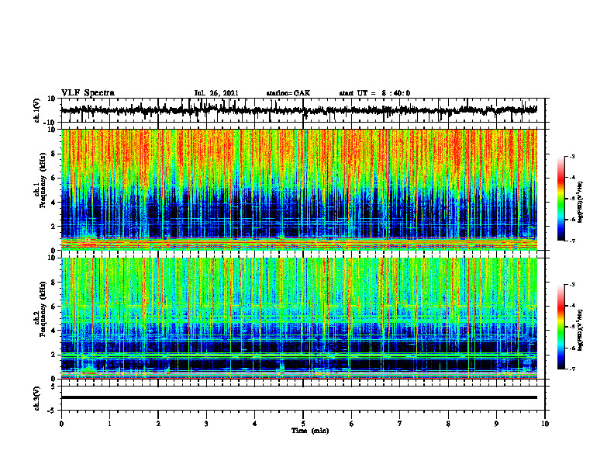This screenshot has width=614, height=475.
Task: Click the "2" kHz tick on ch.1 frequency axis
Action: 54,227
